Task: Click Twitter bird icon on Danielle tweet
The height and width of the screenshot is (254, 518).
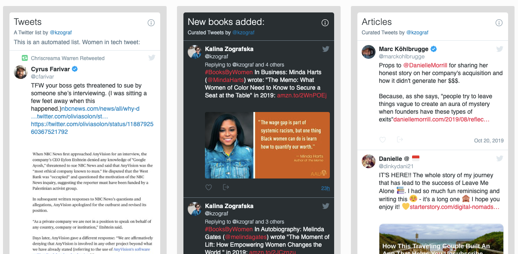Action: tap(500, 158)
